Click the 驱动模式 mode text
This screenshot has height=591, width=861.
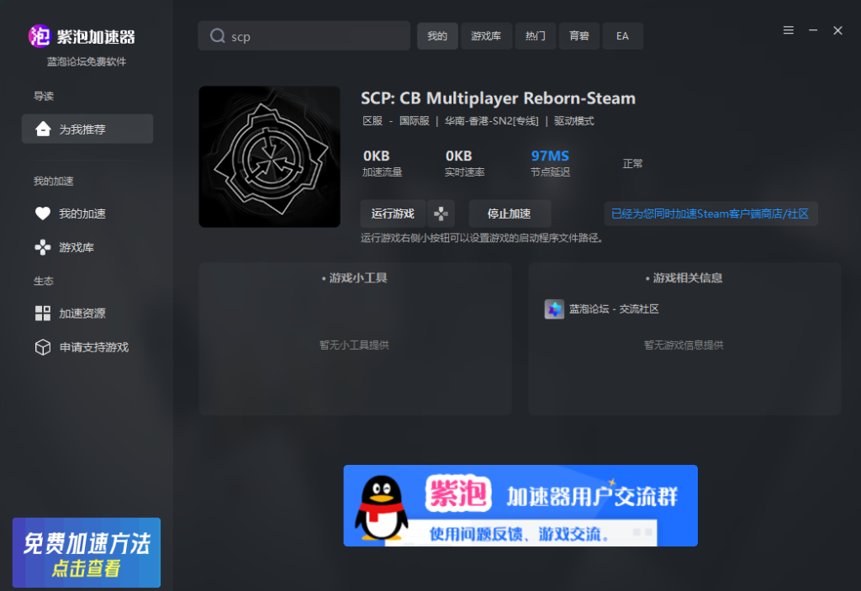point(573,121)
